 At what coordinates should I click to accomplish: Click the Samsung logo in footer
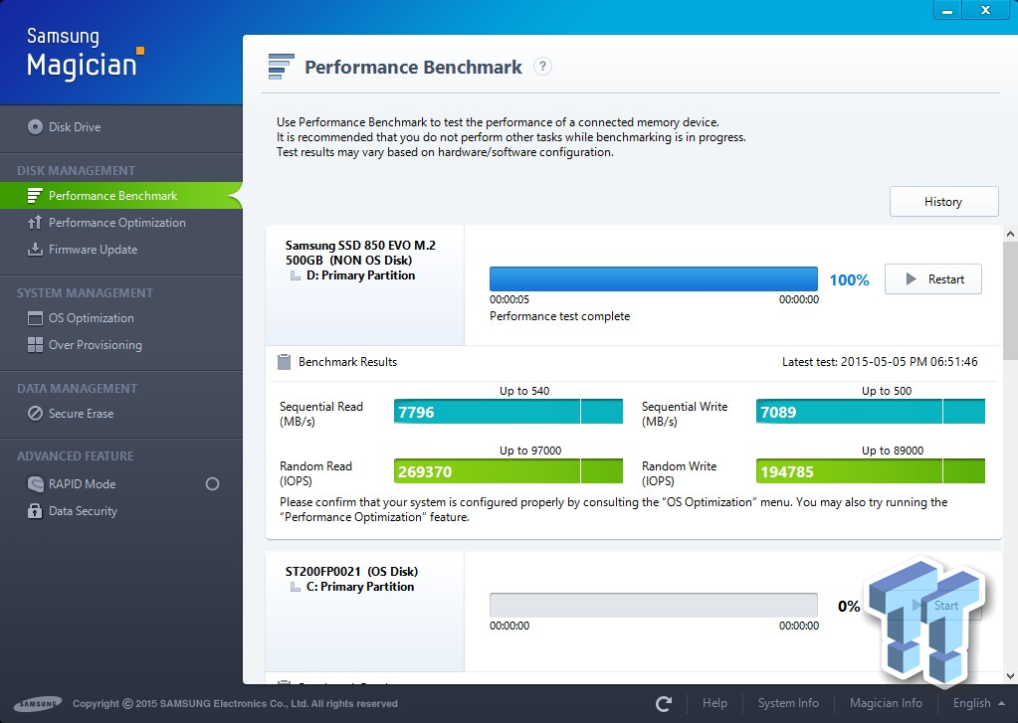pos(38,703)
